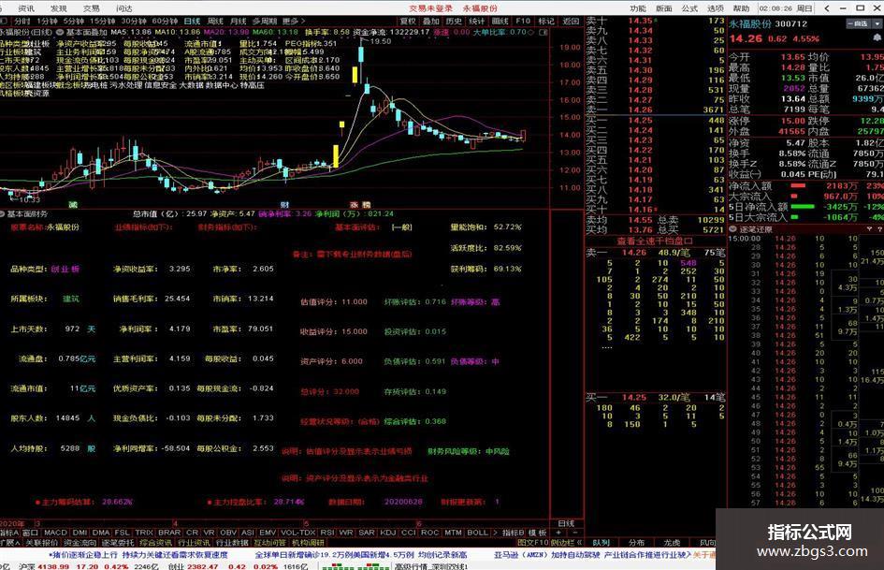Screen dimensions: 884x570
Task: Open the 版面 menu
Action: coord(664,7)
